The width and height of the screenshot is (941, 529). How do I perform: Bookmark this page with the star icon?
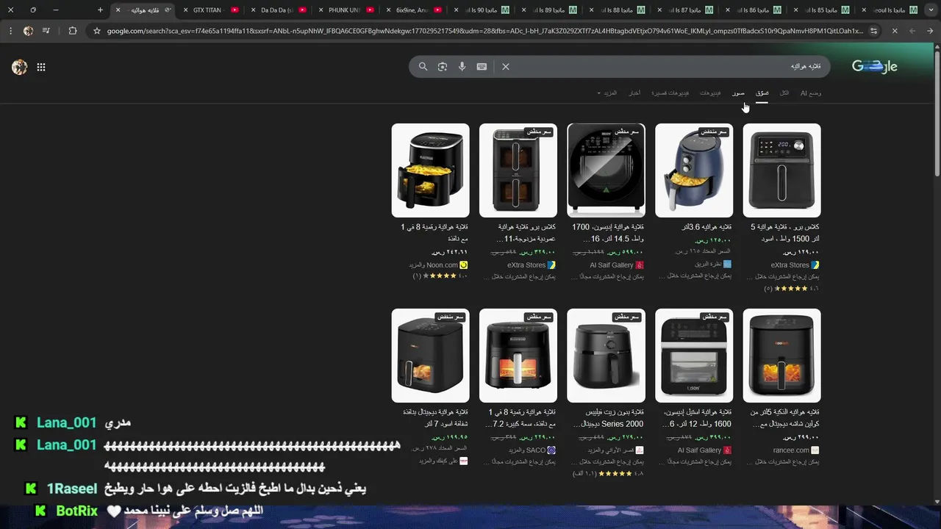point(97,31)
